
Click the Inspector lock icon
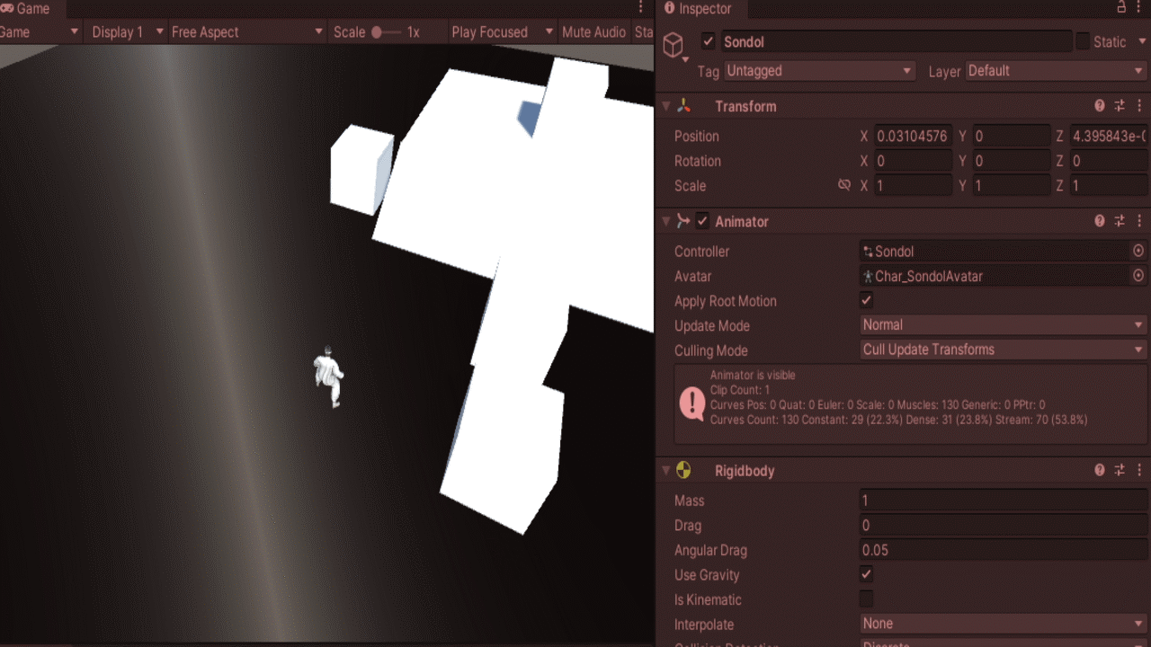(1121, 8)
